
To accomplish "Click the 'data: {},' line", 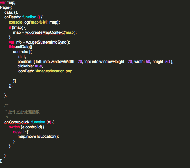I will [11, 12].
